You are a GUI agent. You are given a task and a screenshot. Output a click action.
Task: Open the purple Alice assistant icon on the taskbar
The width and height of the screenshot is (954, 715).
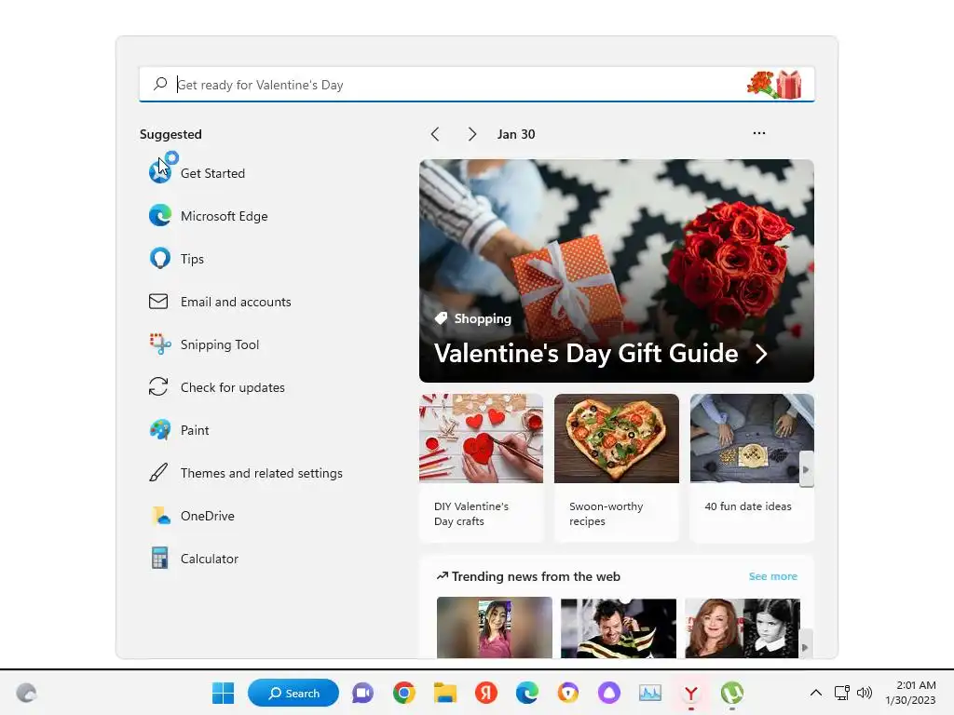coord(609,693)
